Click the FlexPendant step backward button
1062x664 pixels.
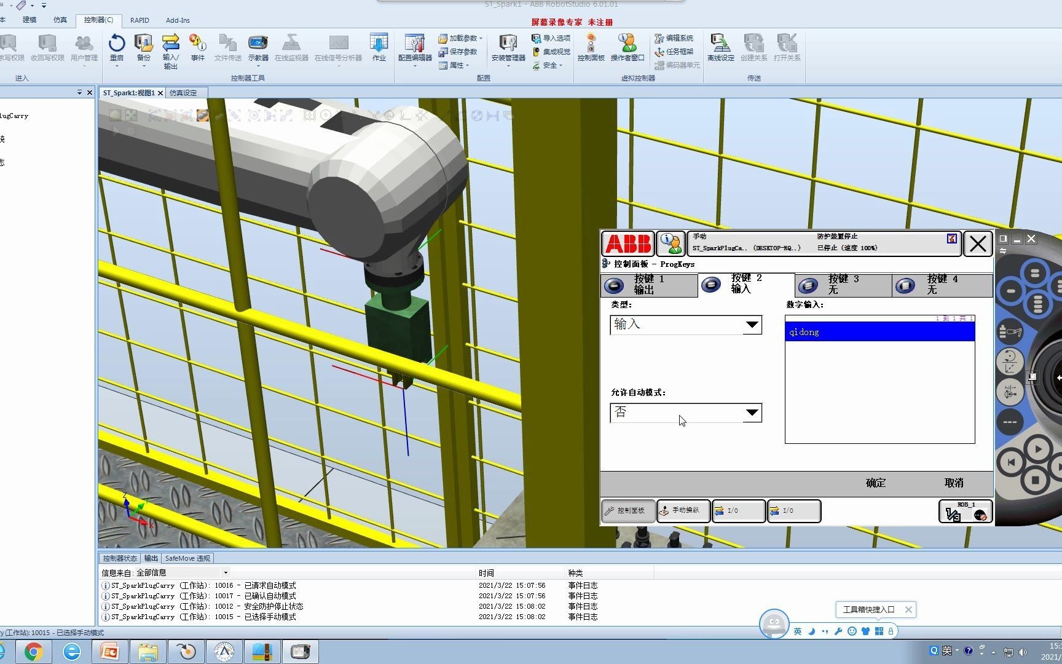point(1011,462)
